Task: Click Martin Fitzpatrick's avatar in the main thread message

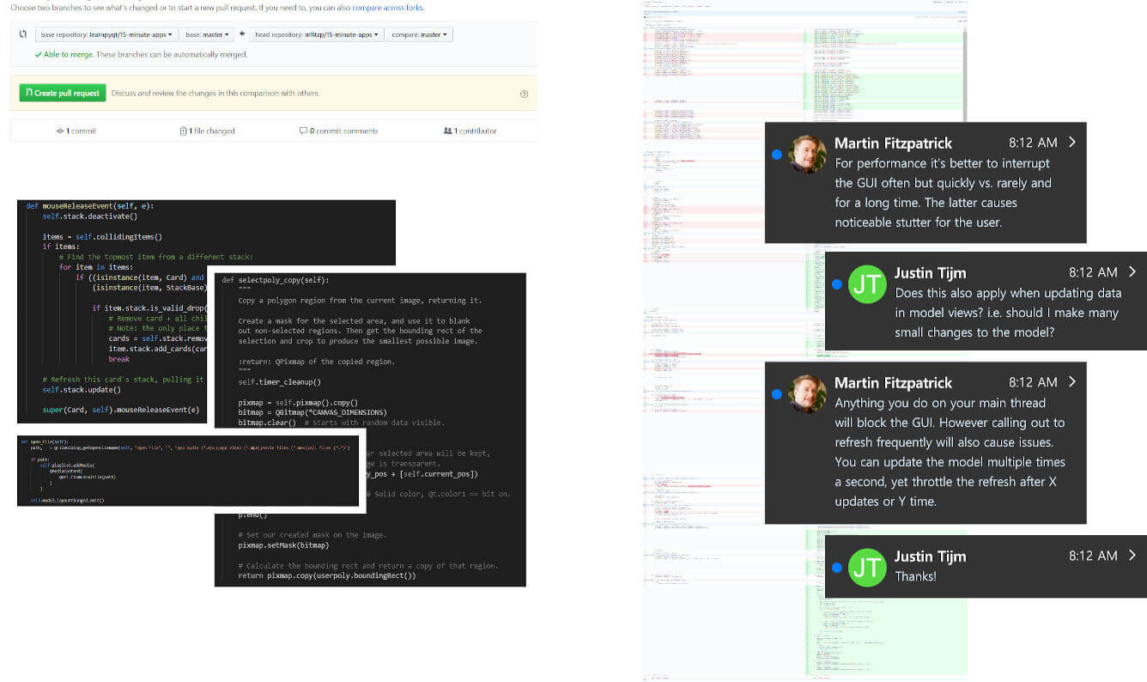Action: click(x=807, y=394)
